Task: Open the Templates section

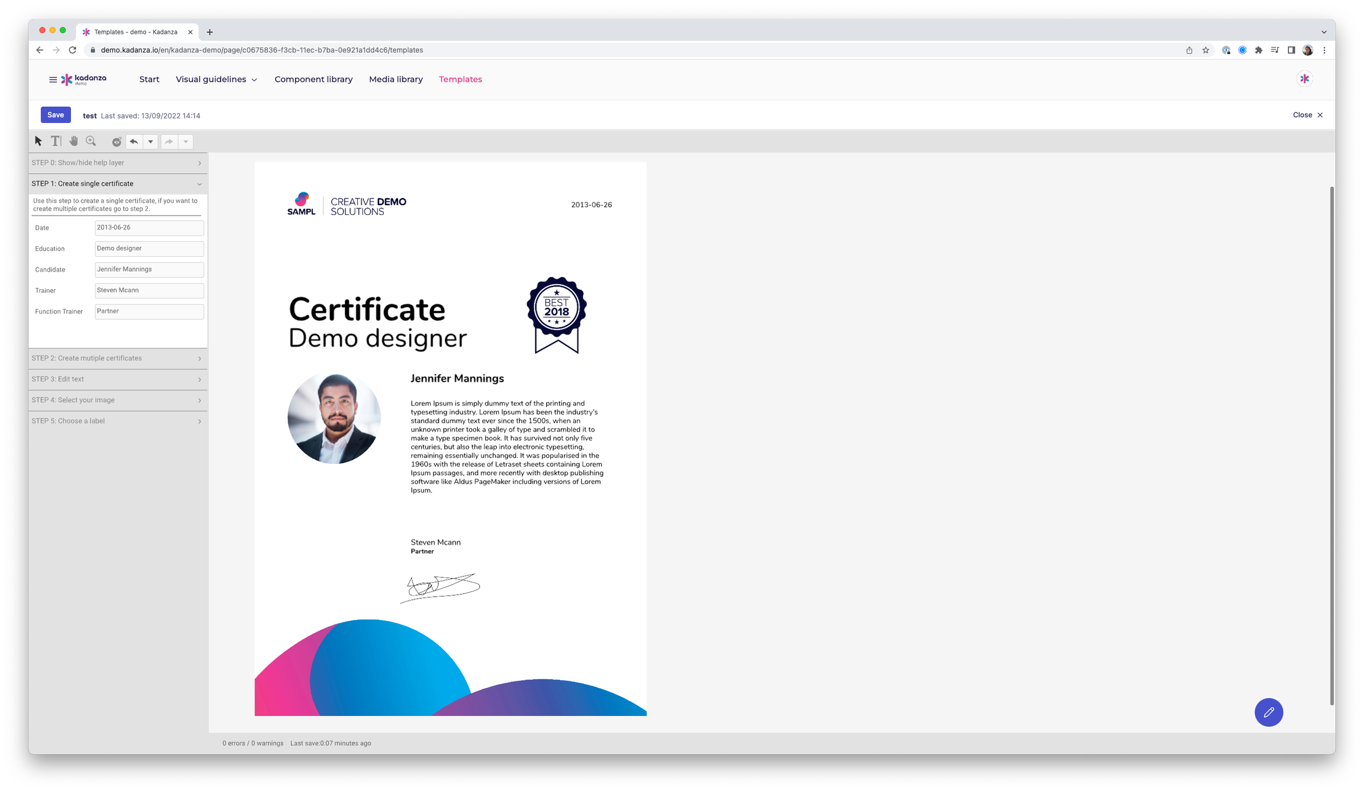Action: (460, 79)
